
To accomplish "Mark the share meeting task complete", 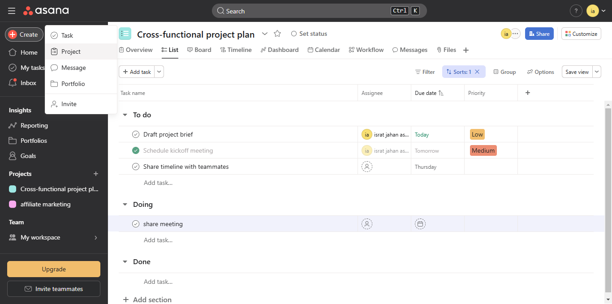I will point(135,223).
